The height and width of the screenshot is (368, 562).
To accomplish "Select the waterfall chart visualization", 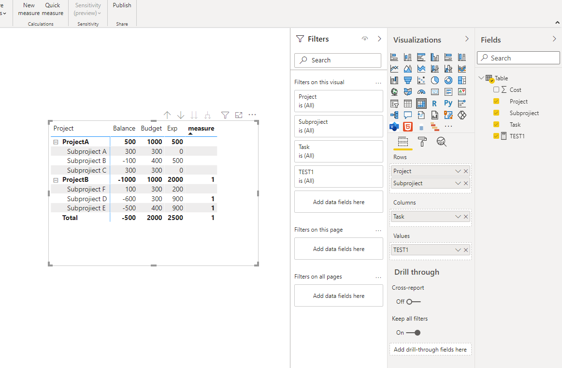I will click(394, 80).
